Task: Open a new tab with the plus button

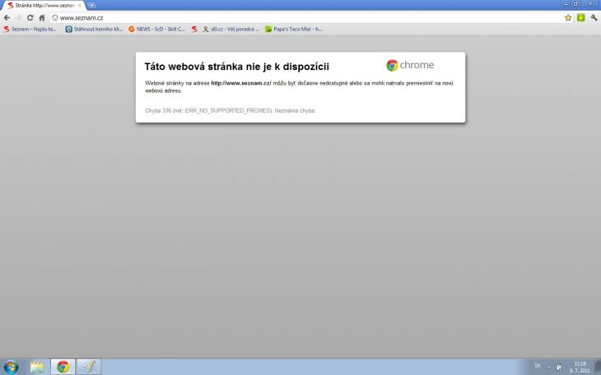Action: pos(91,6)
